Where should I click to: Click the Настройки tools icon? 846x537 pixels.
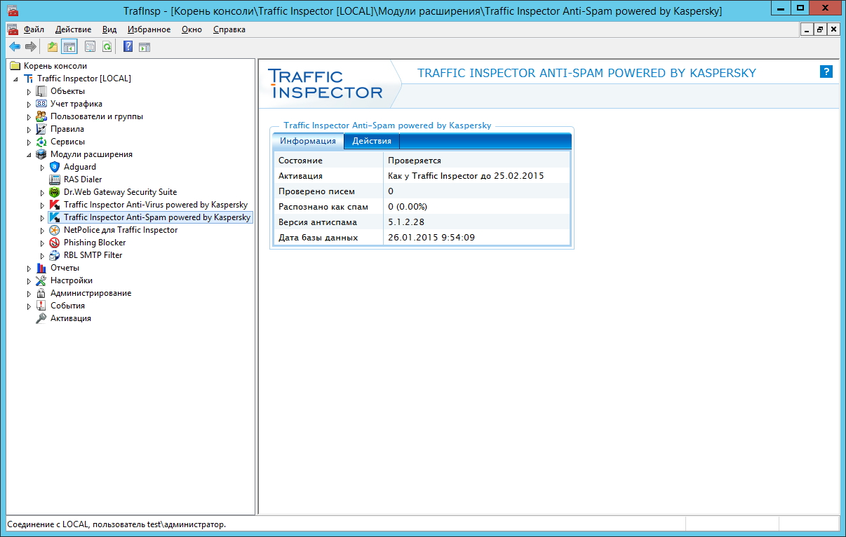(41, 280)
